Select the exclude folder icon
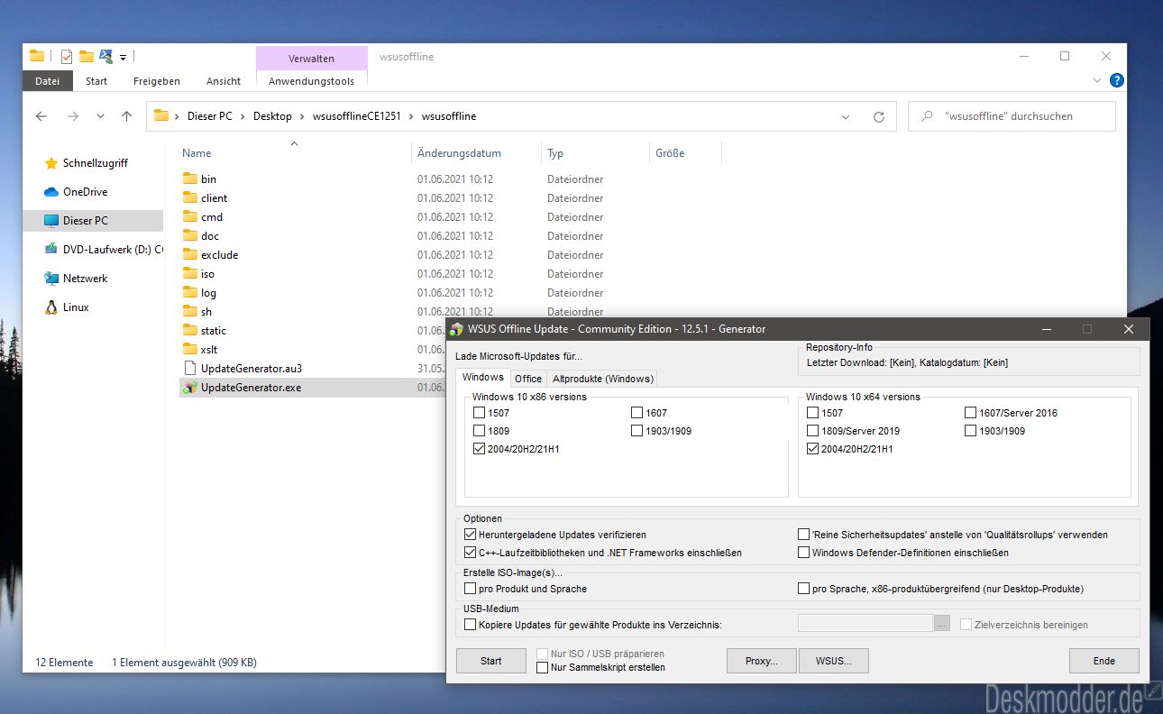This screenshot has width=1163, height=714. (x=189, y=254)
